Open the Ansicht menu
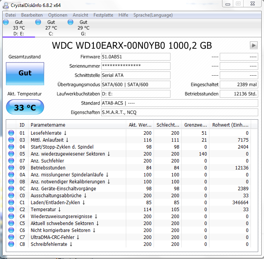The image size is (264, 259). [80, 15]
